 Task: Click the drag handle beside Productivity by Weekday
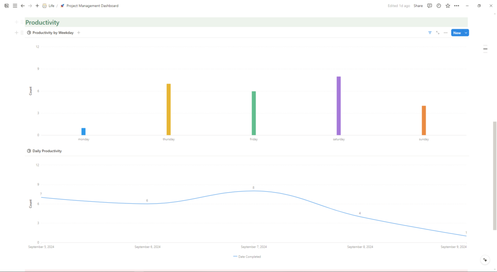(x=22, y=33)
